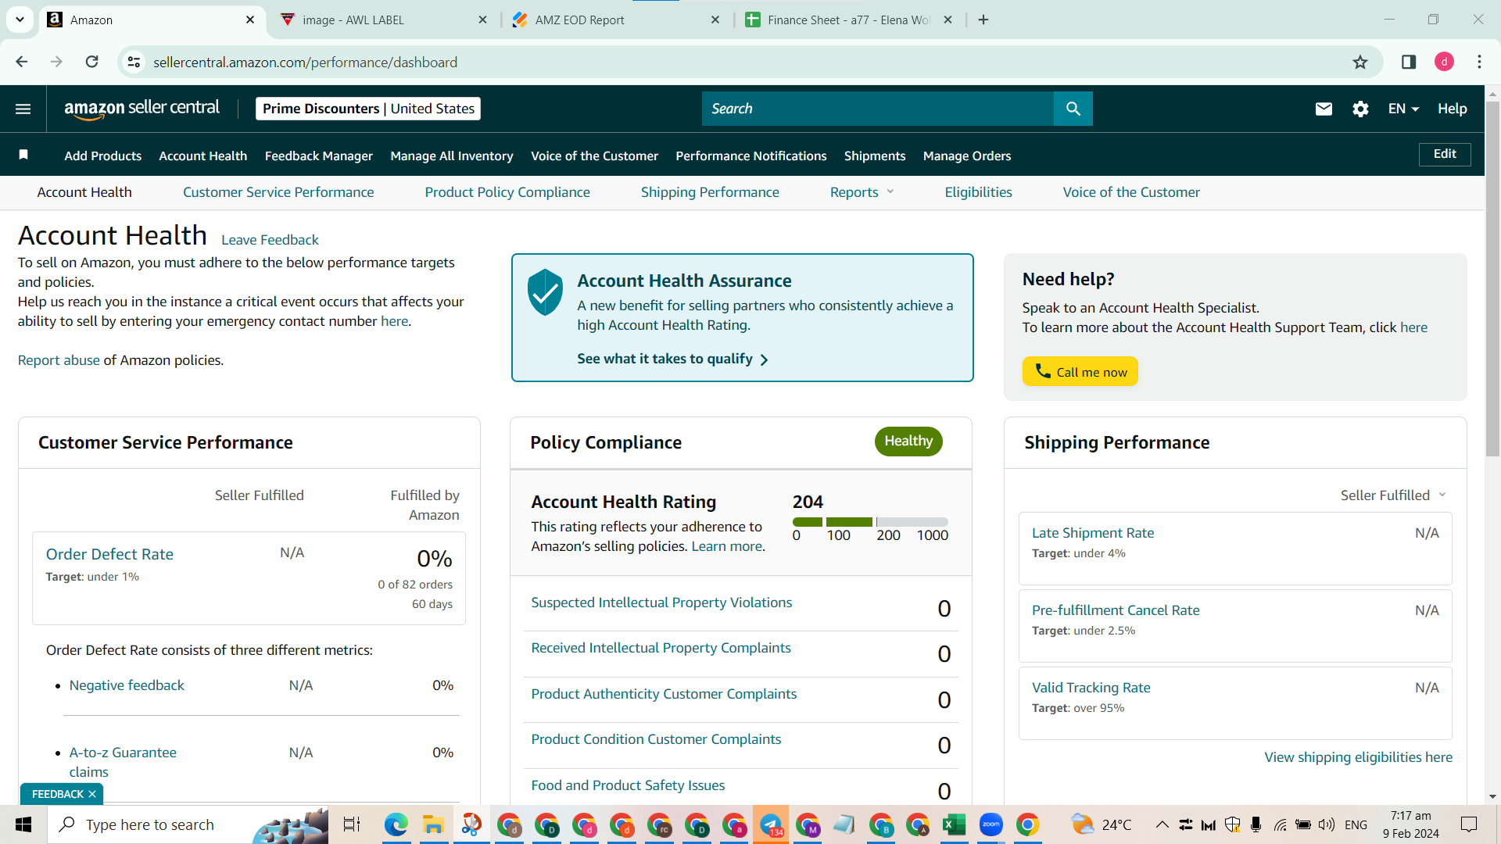Open the Seller Fulfilled shipping dropdown

pos(1393,495)
